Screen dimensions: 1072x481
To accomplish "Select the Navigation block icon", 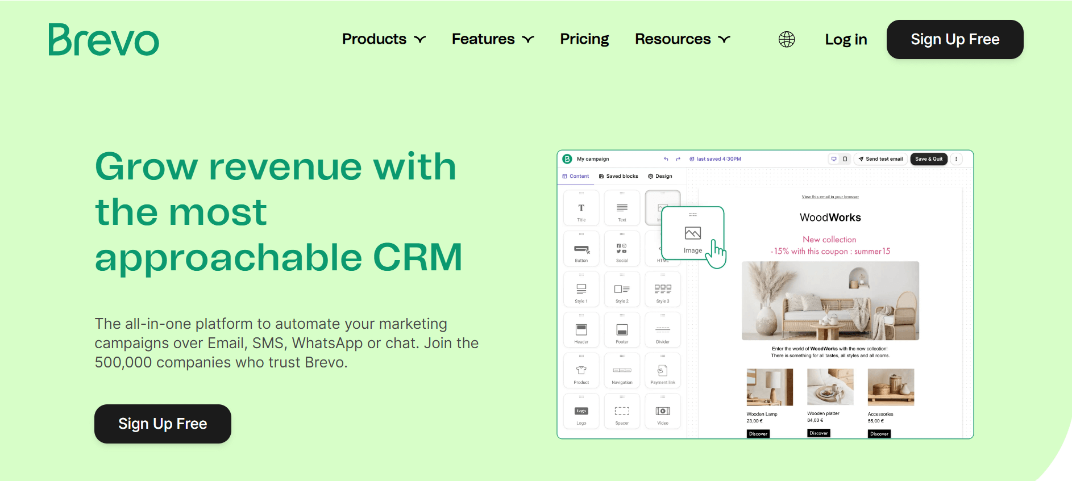I will tap(622, 371).
